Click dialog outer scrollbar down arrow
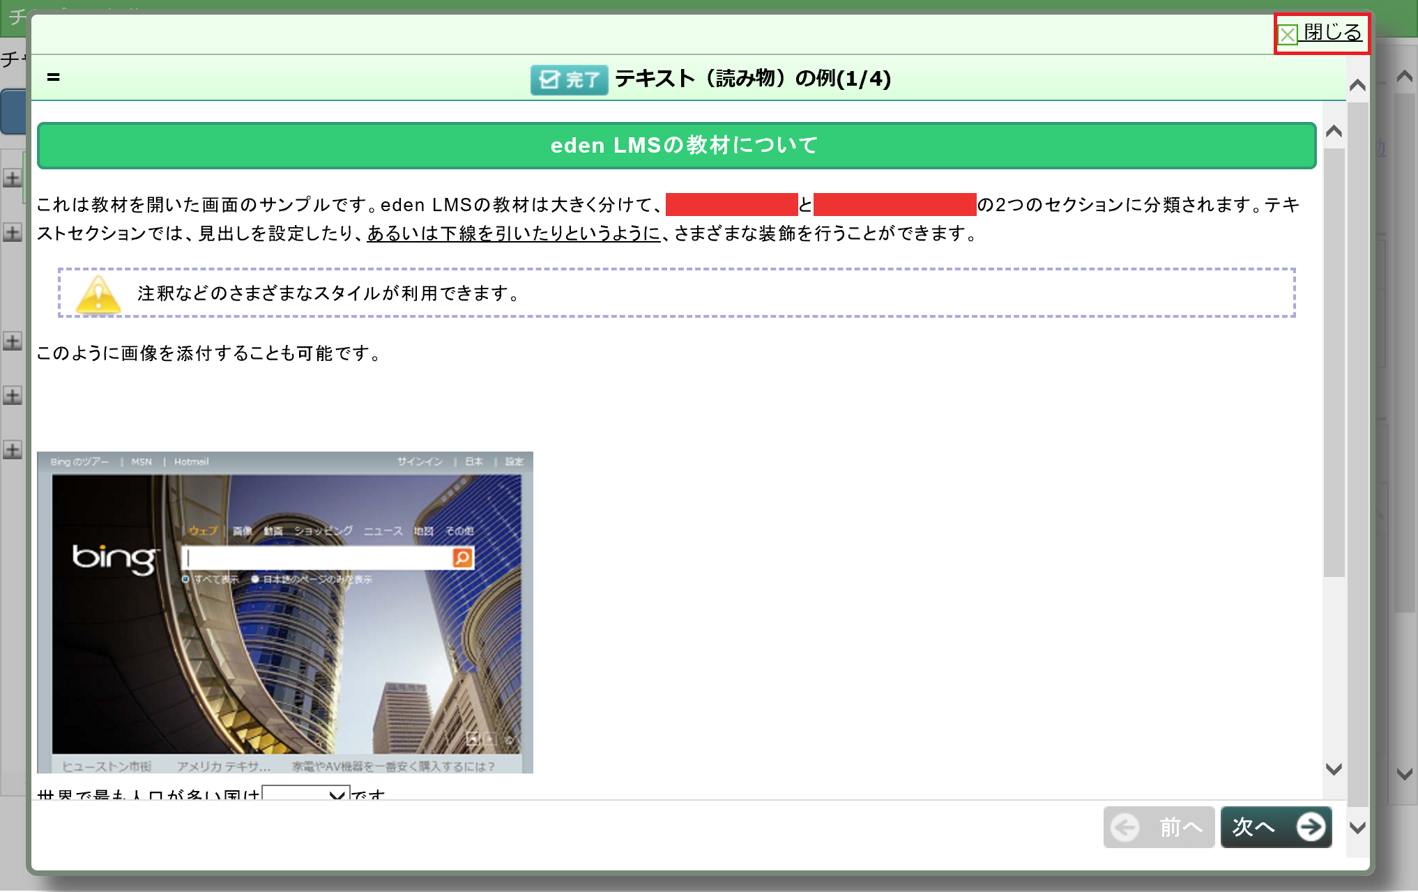1418x892 pixels. (x=1357, y=827)
